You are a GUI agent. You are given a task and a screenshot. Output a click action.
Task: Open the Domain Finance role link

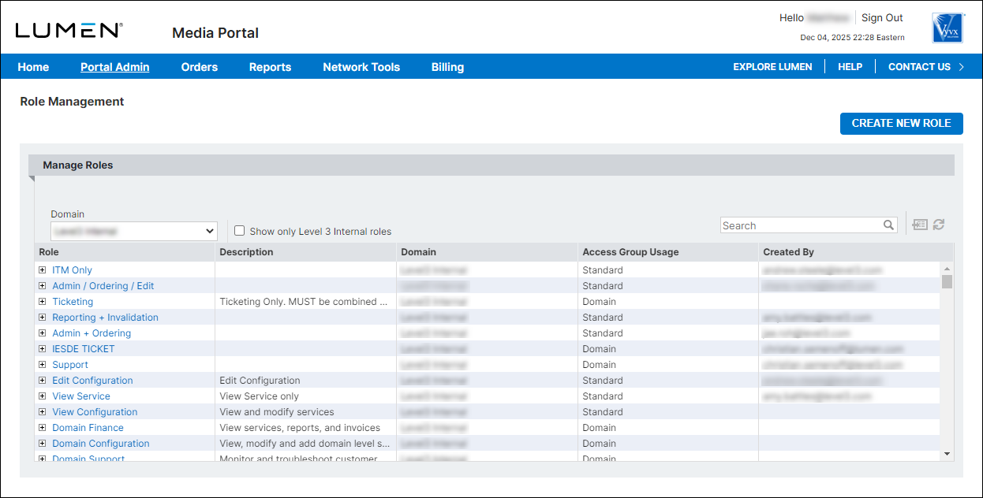pyautogui.click(x=88, y=428)
